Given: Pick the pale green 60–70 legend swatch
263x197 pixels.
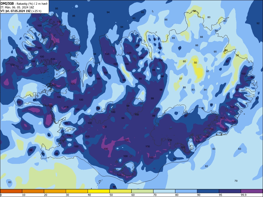Looking at the screenshot, I should coord(142,191).
